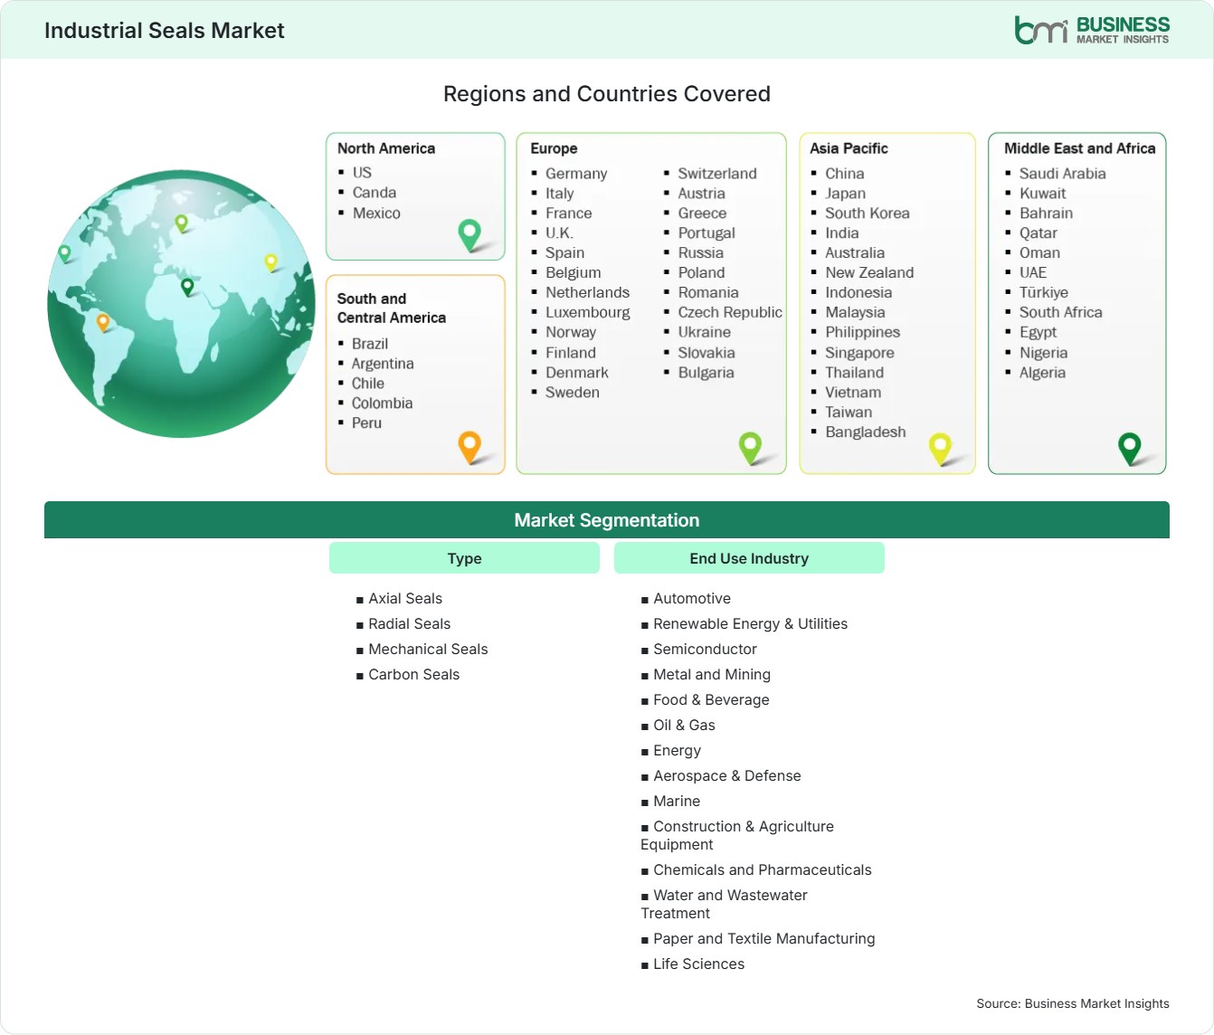Click 'Portugal' in Europe list

click(707, 233)
